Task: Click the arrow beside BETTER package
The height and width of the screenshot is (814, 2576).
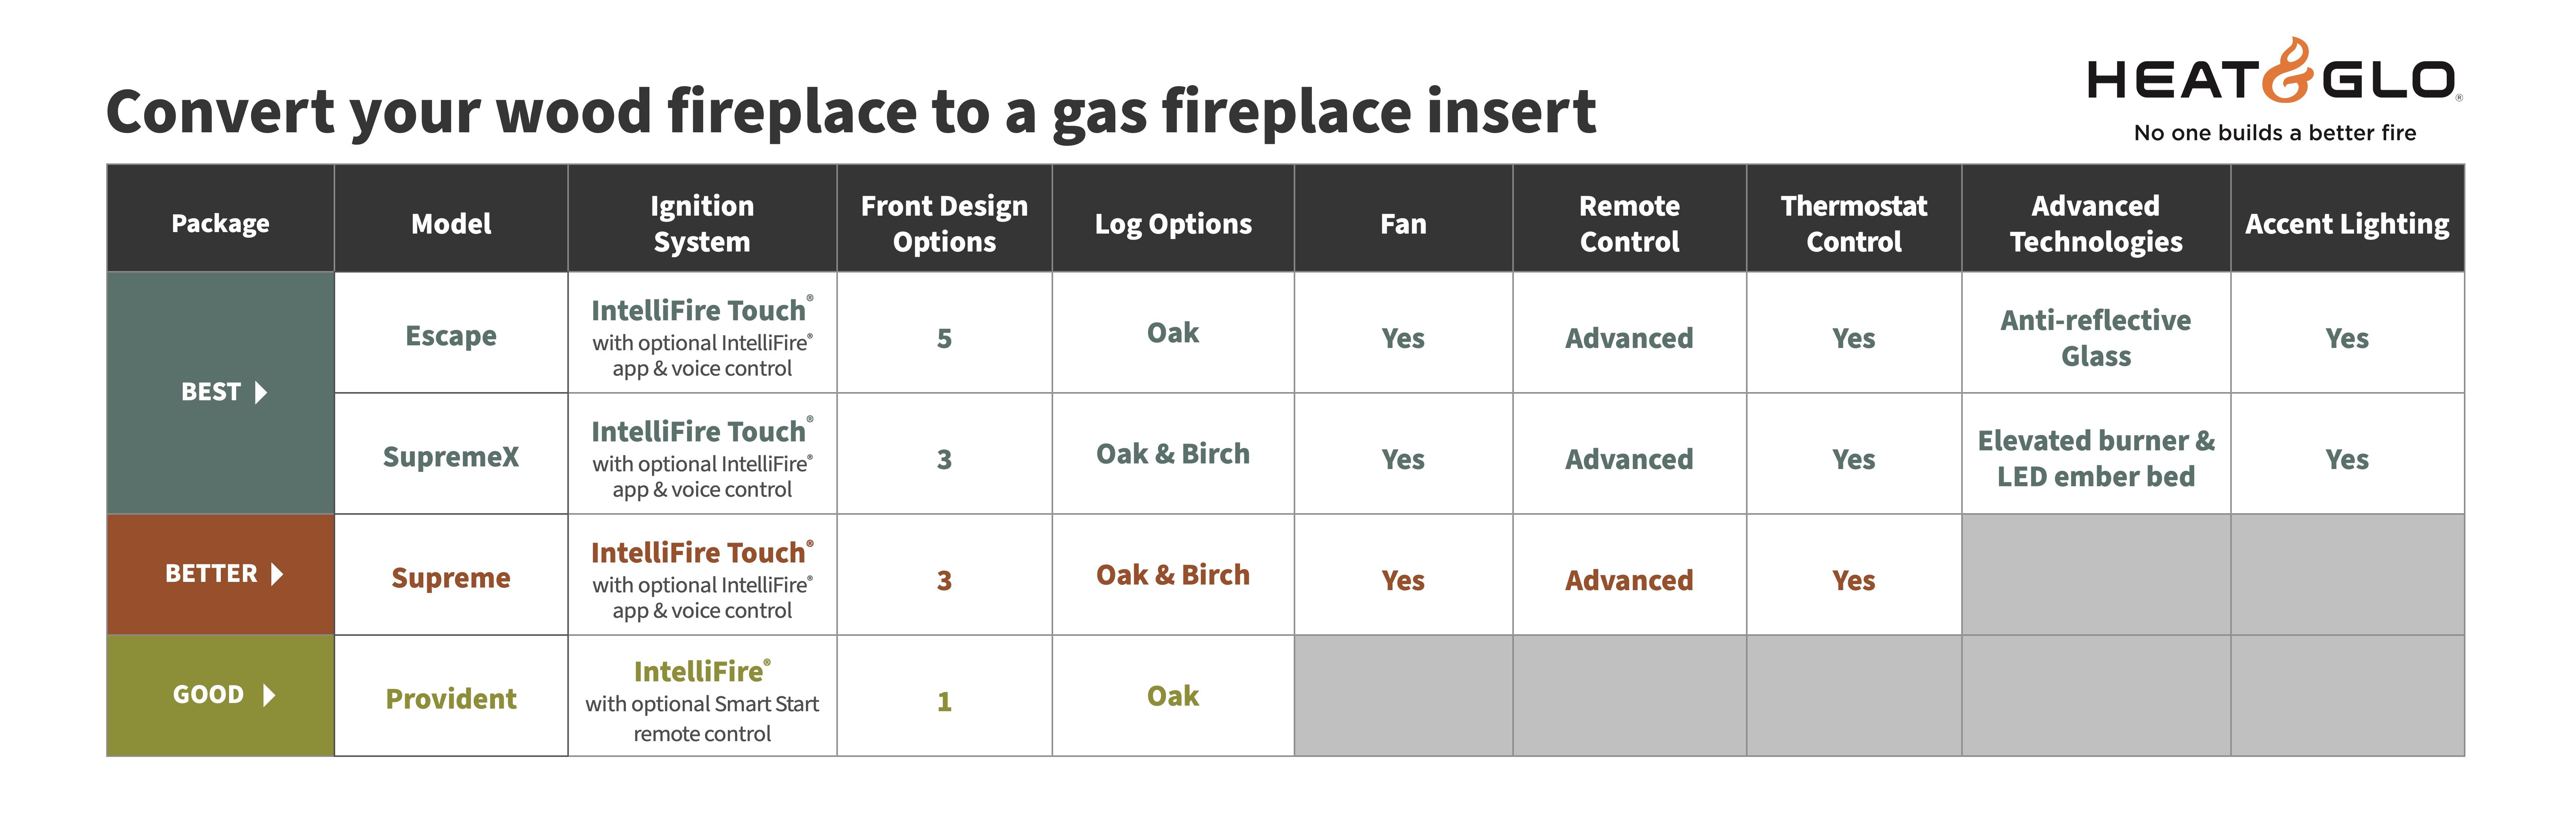Action: pyautogui.click(x=277, y=574)
